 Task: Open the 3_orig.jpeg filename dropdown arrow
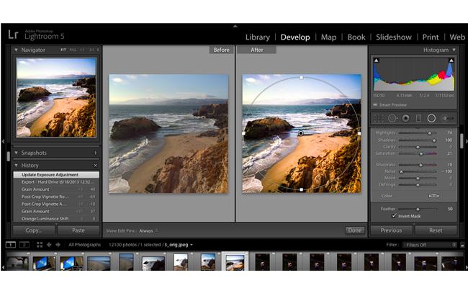pyautogui.click(x=192, y=245)
